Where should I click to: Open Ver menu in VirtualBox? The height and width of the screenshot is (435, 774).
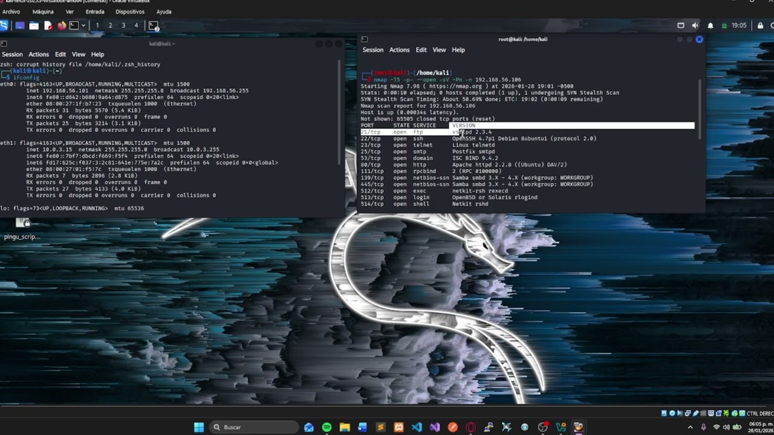[70, 11]
